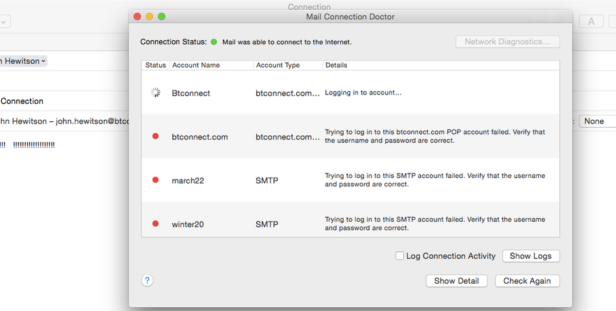Image resolution: width=616 pixels, height=311 pixels.
Task: Enable the Log Connection Activity checkbox
Action: pos(400,255)
